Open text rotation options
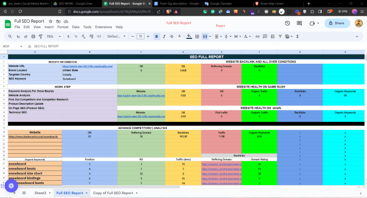This screenshot has width=367, height=198. (247, 37)
